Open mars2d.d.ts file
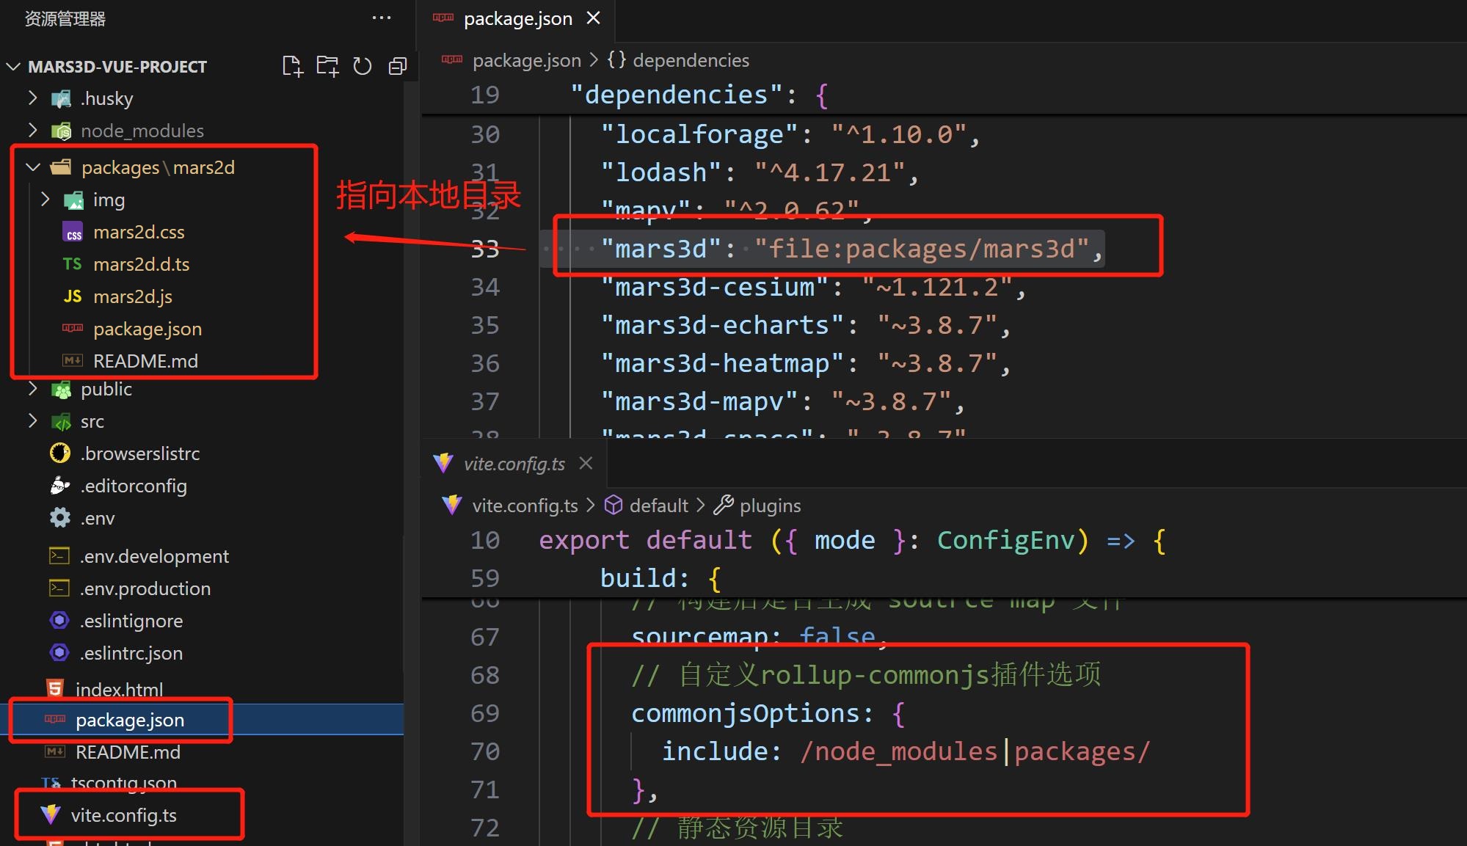The image size is (1467, 846). [x=141, y=264]
